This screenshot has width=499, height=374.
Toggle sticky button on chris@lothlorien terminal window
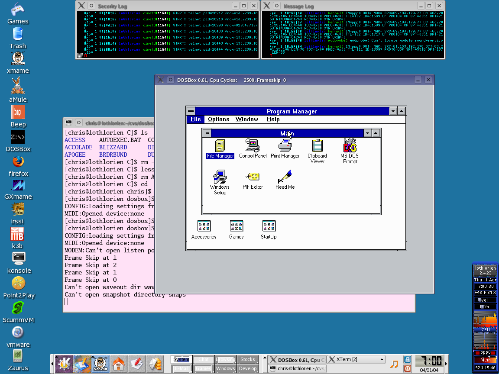point(78,123)
